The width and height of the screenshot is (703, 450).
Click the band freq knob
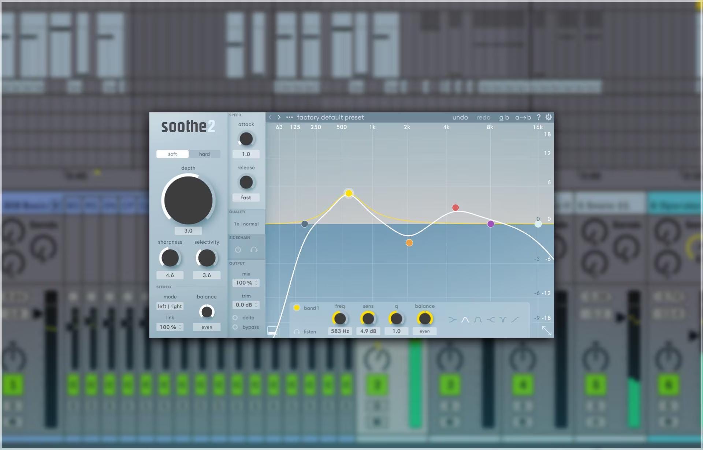pyautogui.click(x=340, y=319)
